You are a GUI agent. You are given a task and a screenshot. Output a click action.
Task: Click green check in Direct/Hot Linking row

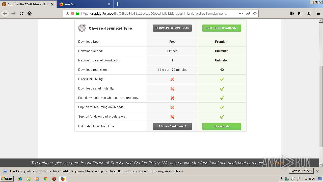coord(222,79)
